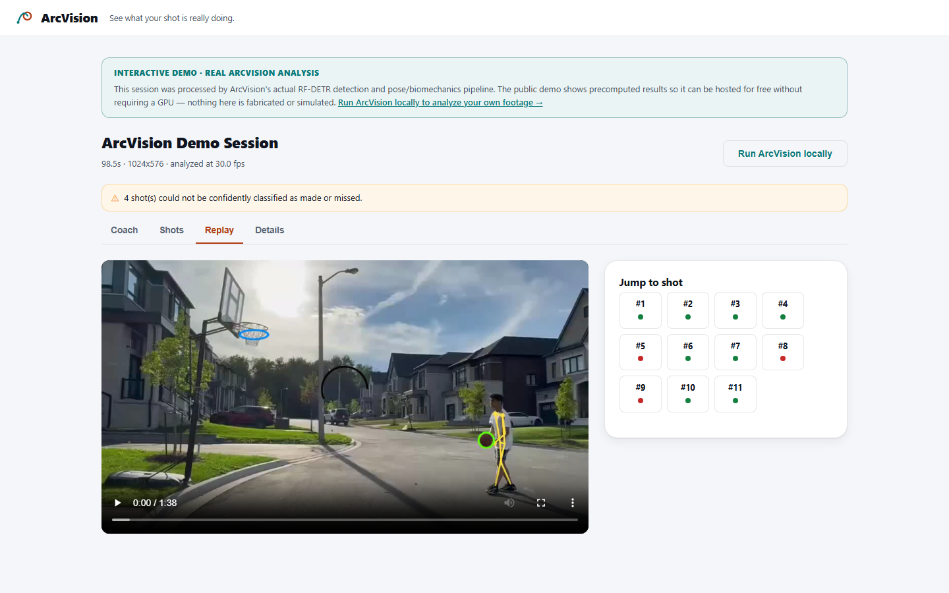Follow the analyze your own footage link
Viewport: 949px width, 593px height.
[x=440, y=103]
